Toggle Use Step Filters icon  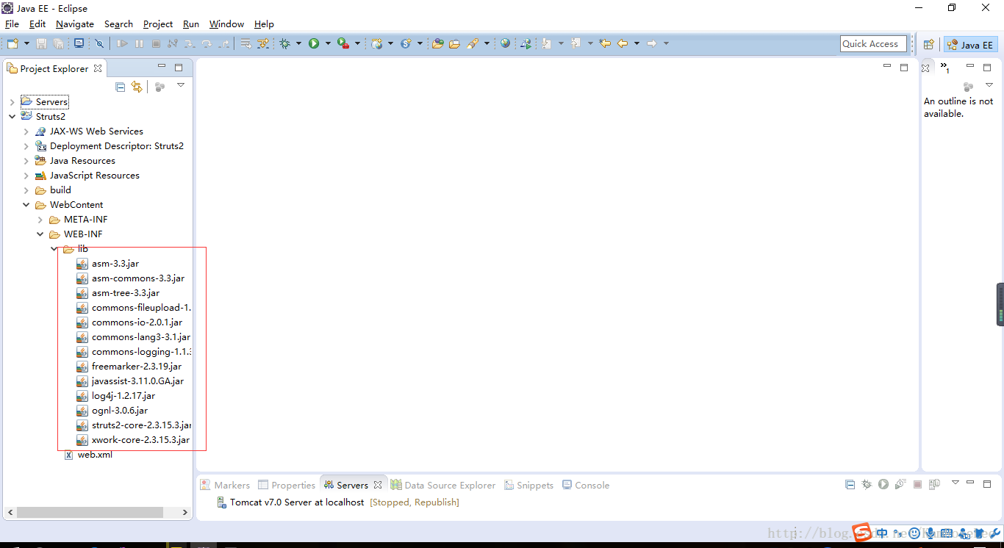click(263, 43)
